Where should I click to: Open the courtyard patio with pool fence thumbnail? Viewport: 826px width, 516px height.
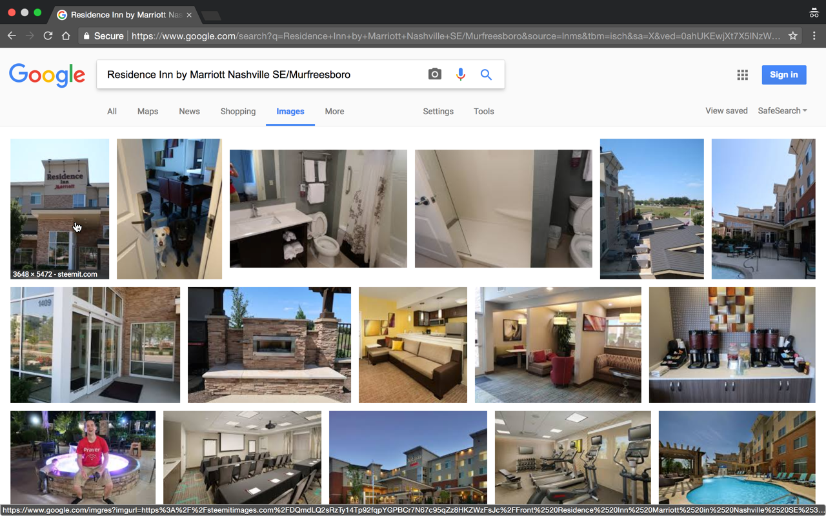coord(763,209)
